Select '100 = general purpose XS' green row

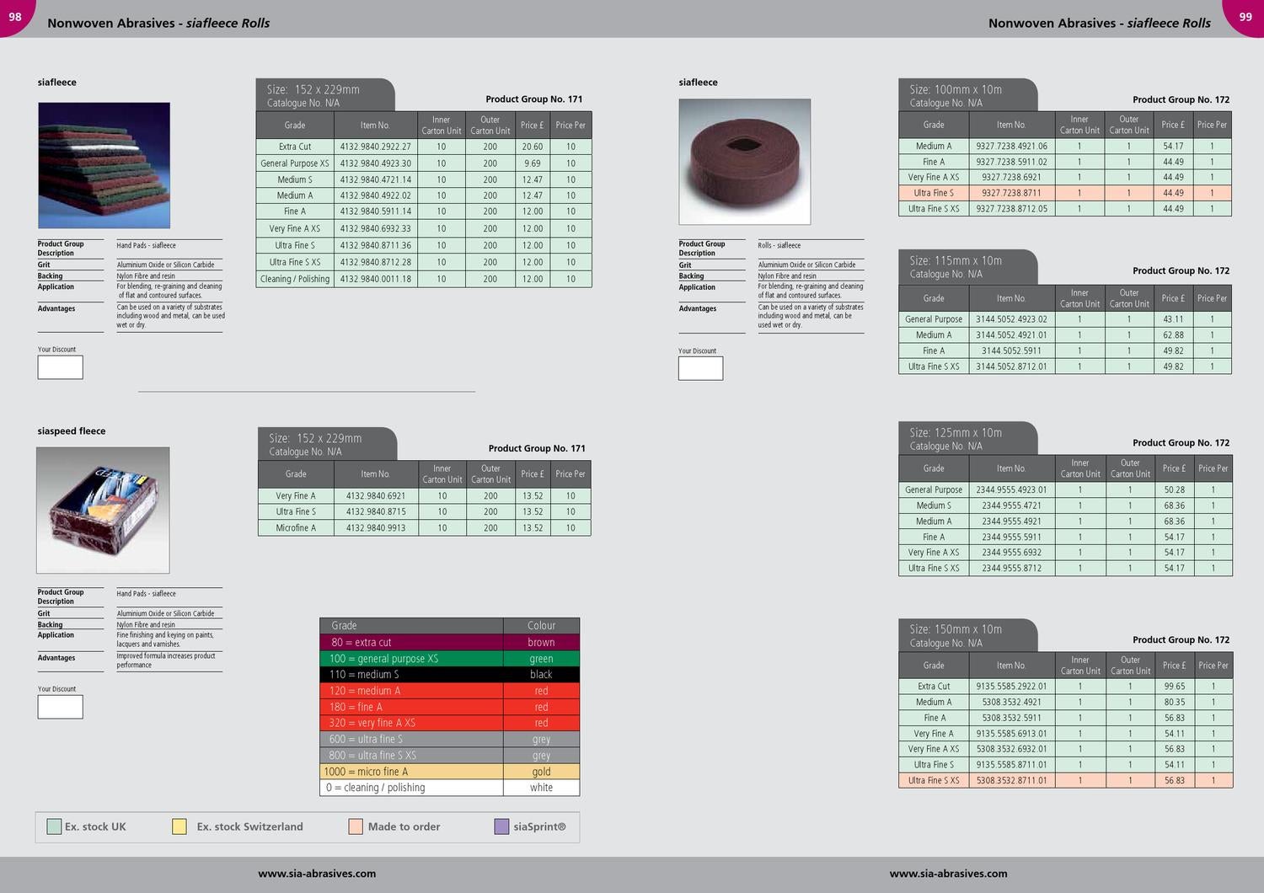(x=450, y=659)
